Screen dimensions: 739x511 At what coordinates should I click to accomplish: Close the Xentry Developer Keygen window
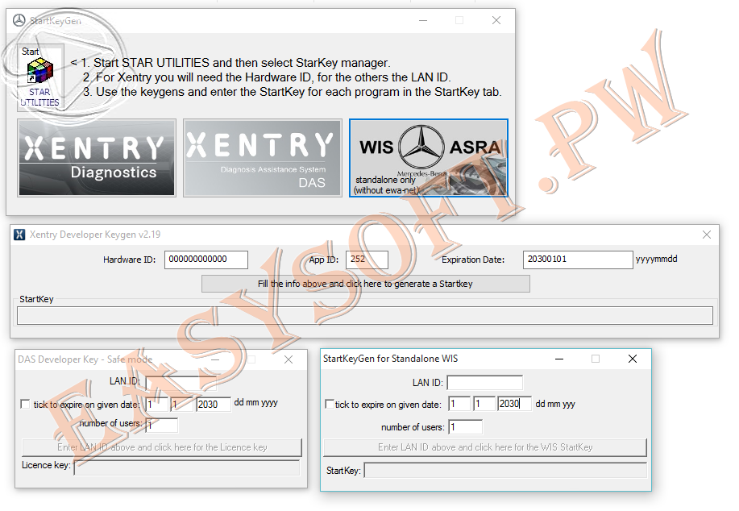707,235
